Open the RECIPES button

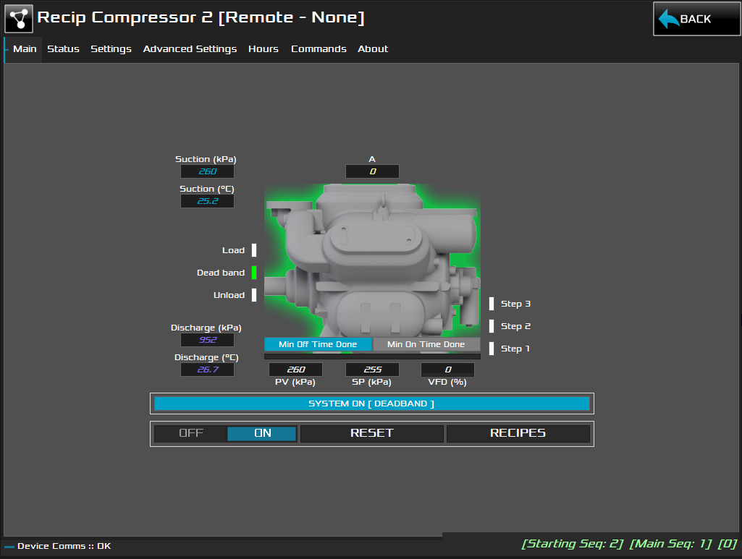pyautogui.click(x=518, y=433)
